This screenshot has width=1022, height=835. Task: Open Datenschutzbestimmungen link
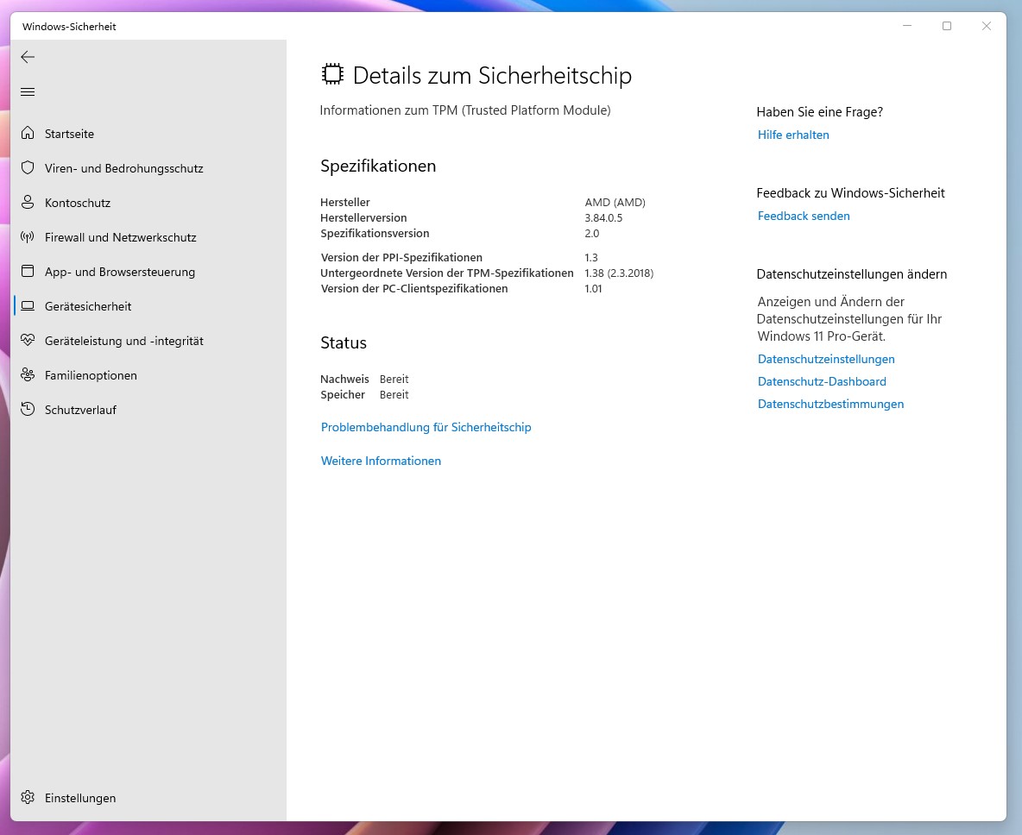830,404
